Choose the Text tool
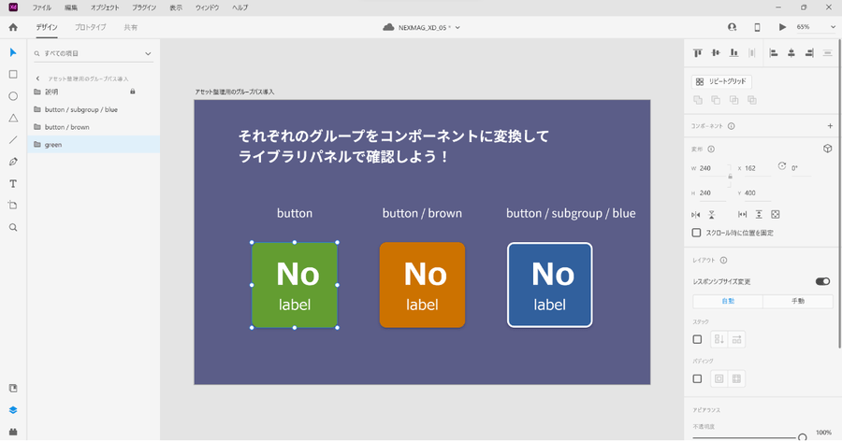Screen dimensions: 842x441 click(13, 183)
